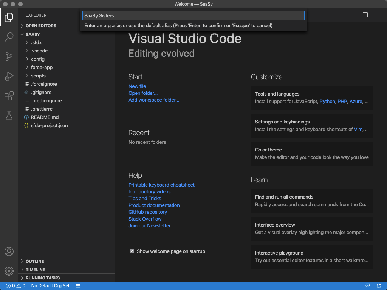Click the Accounts icon
Screen dimensions: 387x290
tap(9, 251)
